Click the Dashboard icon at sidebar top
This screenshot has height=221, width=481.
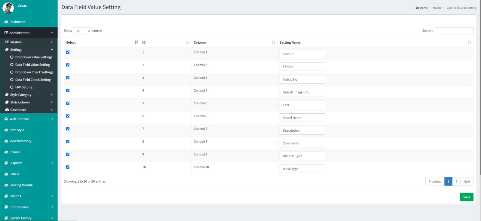tap(6, 22)
